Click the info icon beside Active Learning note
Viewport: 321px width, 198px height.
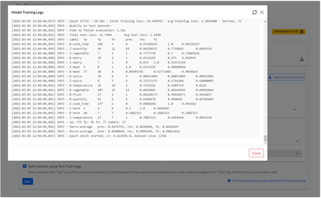point(229,181)
